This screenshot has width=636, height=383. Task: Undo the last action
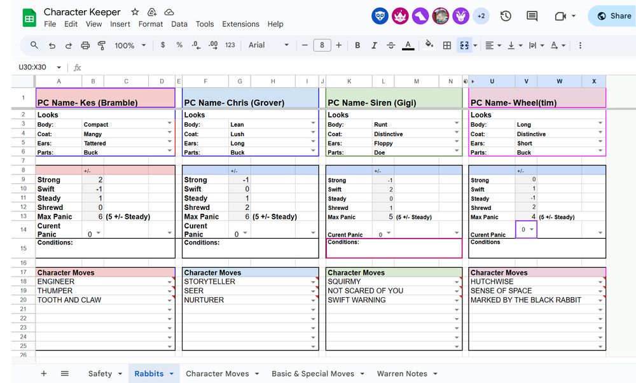[52, 45]
